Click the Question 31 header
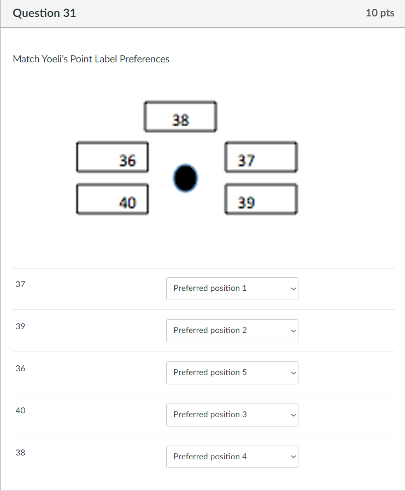Image resolution: width=405 pixels, height=491 pixels. coord(44,13)
